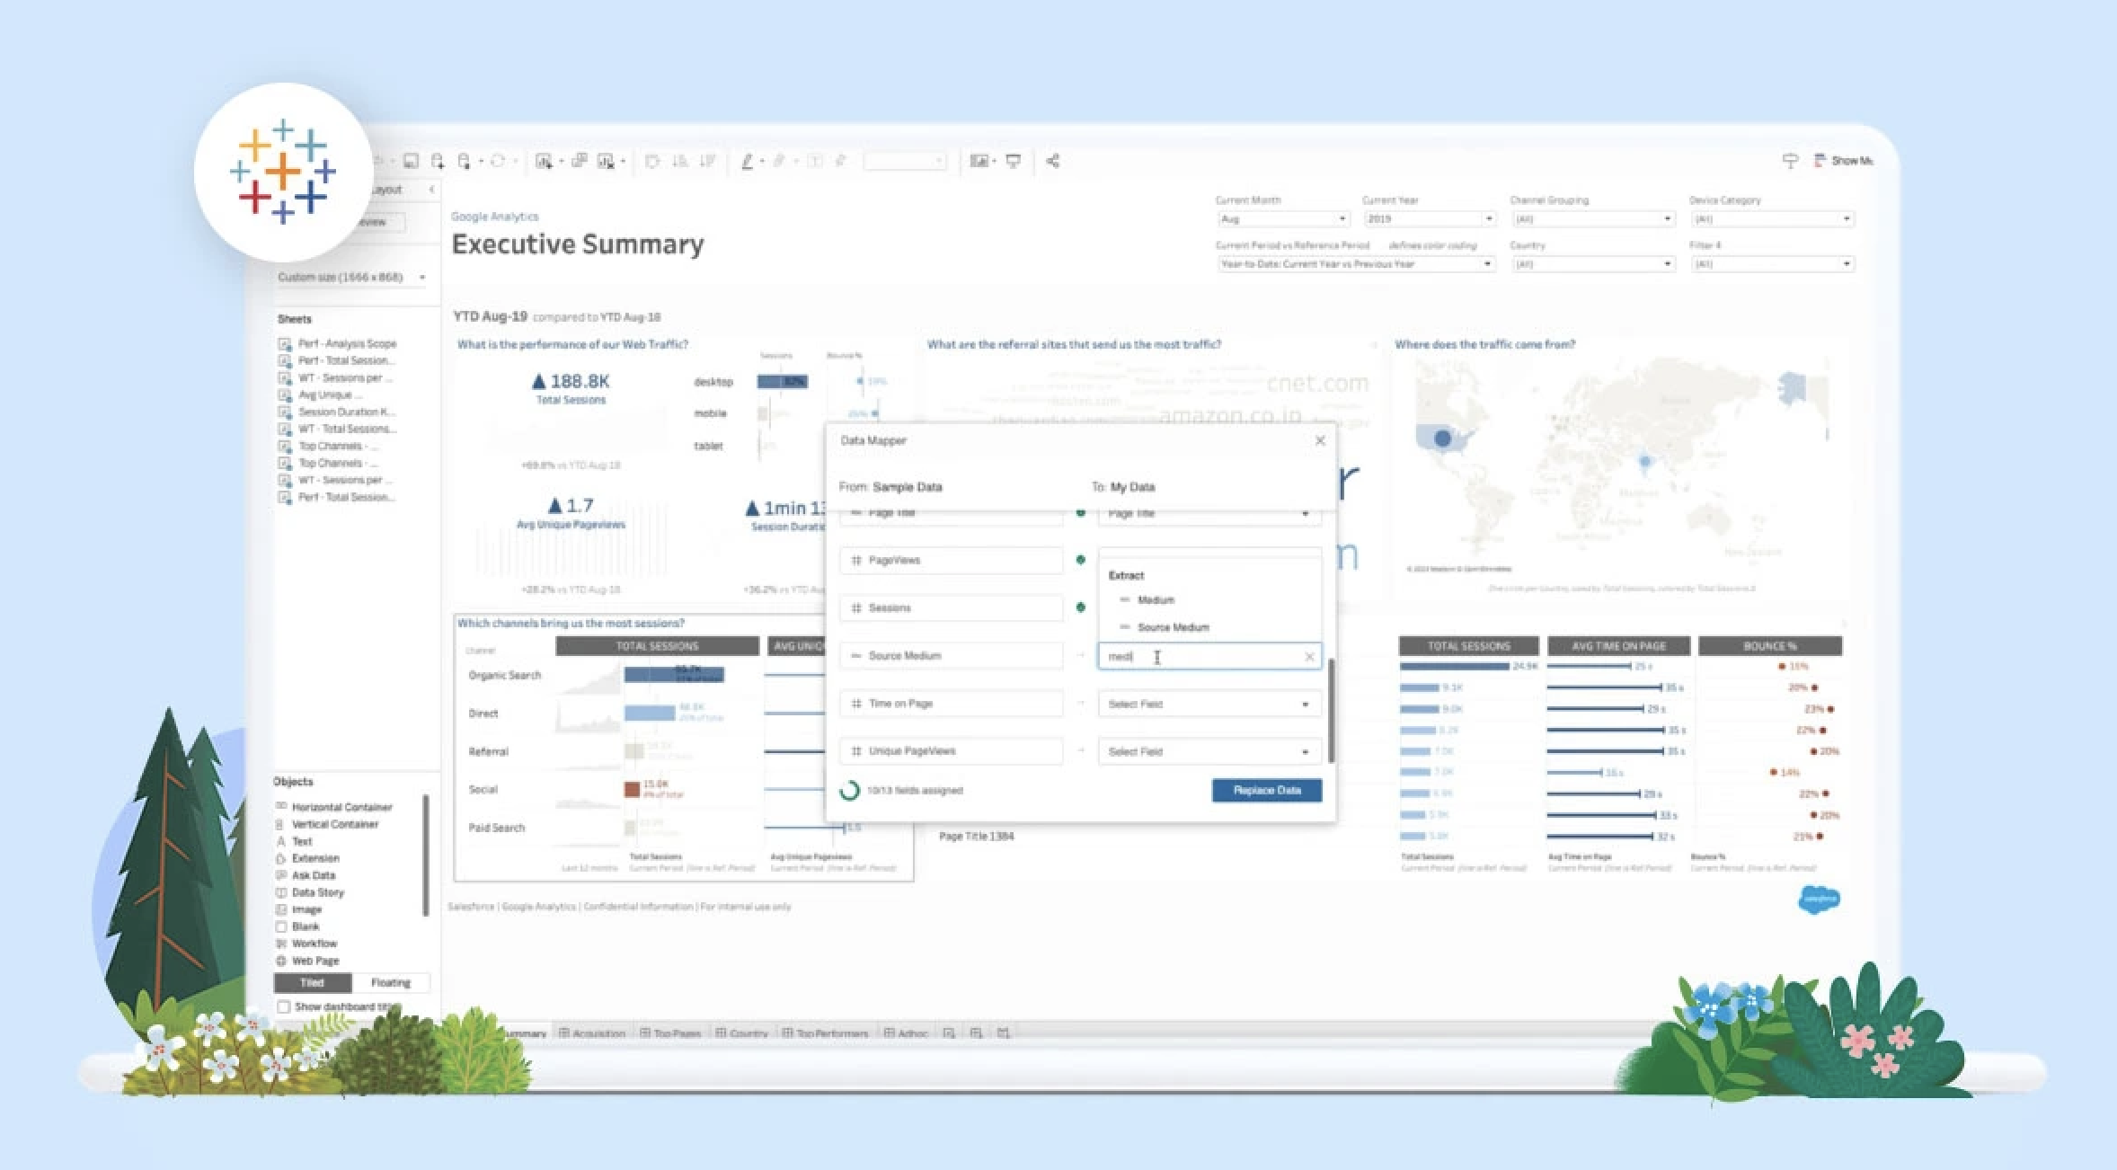Open the Page Title mapping dropdown
This screenshot has width=2117, height=1170.
(1209, 514)
